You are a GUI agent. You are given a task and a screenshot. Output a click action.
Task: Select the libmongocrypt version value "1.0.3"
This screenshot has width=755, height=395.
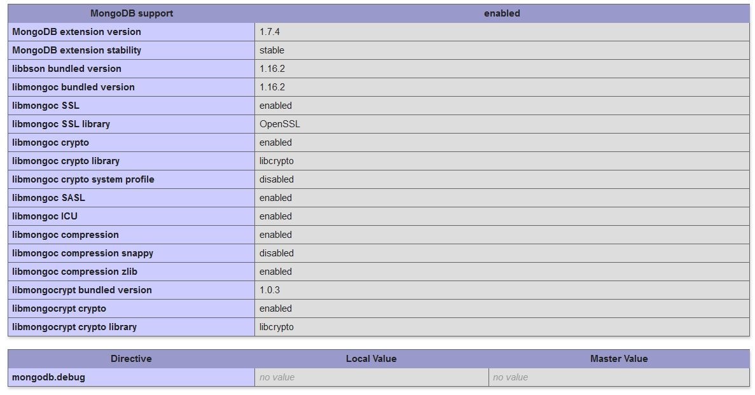[x=270, y=290]
